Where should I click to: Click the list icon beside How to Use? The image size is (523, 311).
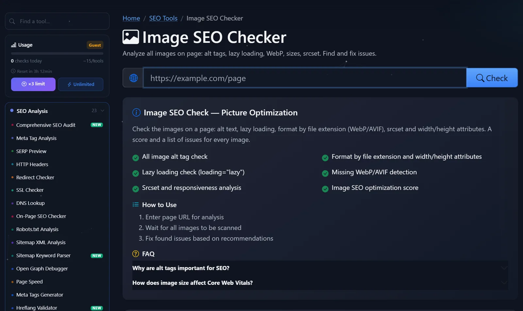pyautogui.click(x=136, y=205)
